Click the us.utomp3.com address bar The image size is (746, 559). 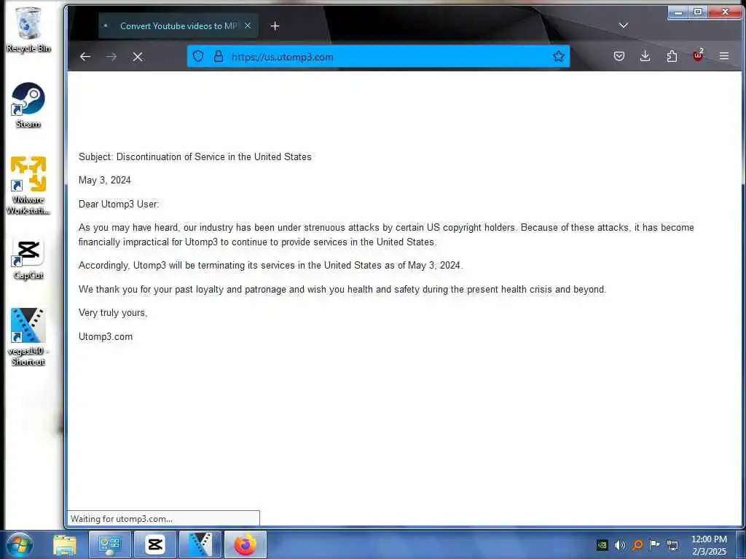[378, 57]
